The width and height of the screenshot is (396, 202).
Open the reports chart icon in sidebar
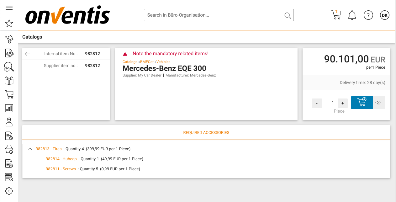point(9,108)
